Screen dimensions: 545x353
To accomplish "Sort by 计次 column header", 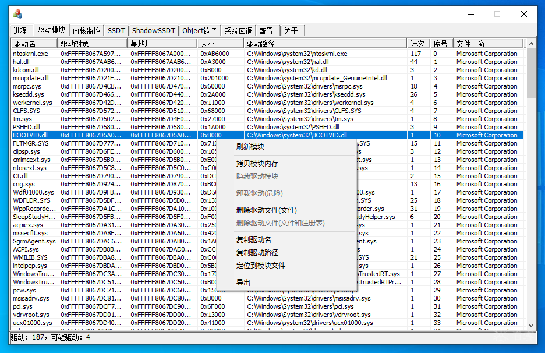I will click(x=418, y=44).
